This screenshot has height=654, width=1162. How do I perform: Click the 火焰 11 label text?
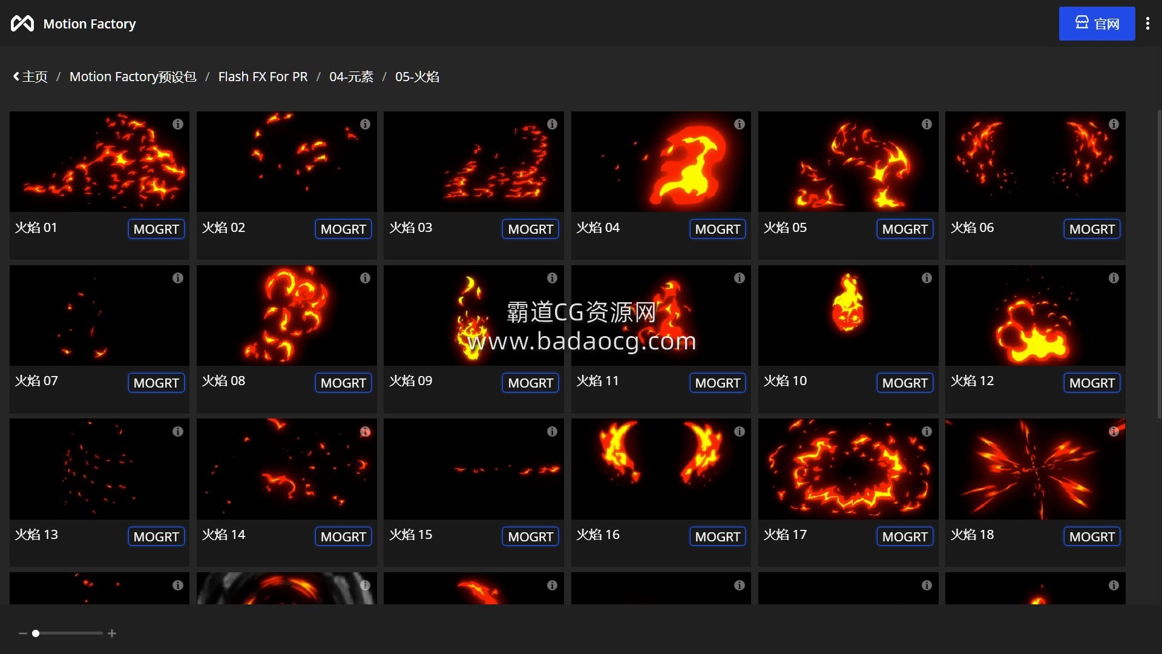[x=597, y=381]
